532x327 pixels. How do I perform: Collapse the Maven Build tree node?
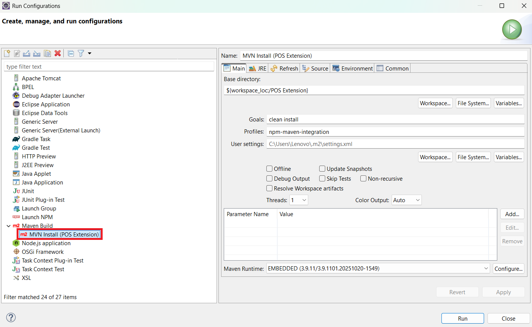(x=8, y=226)
